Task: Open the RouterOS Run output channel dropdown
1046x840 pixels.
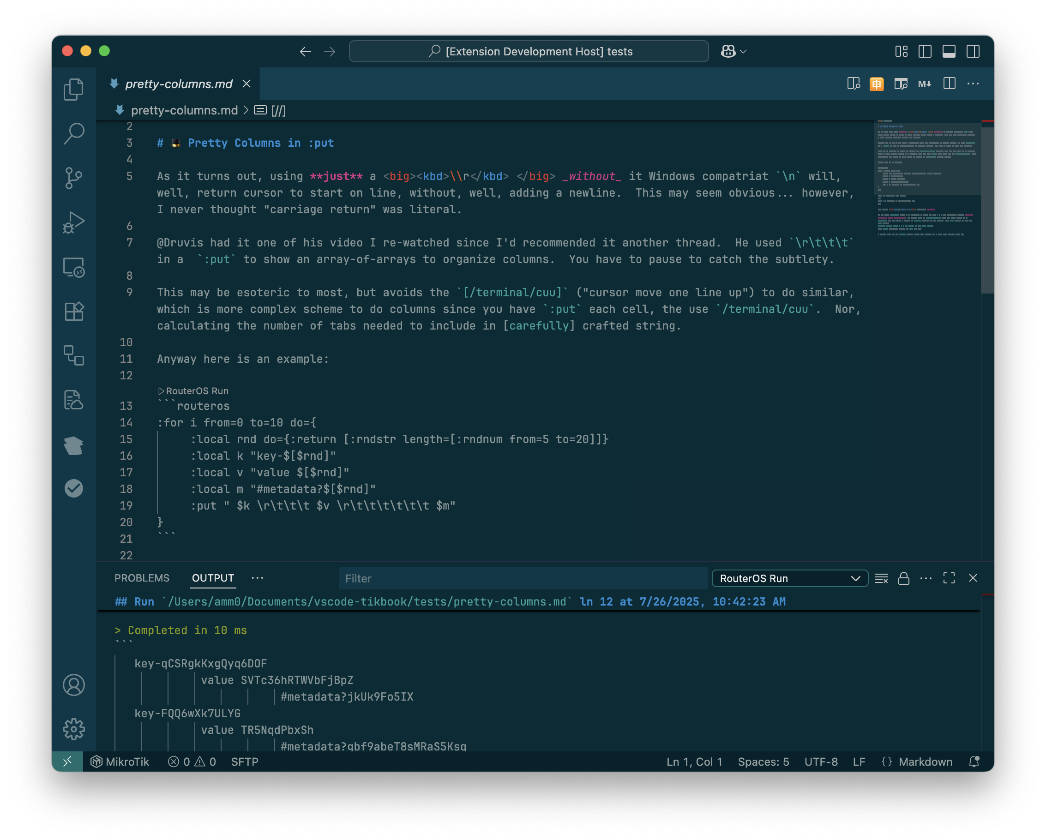Action: point(789,578)
